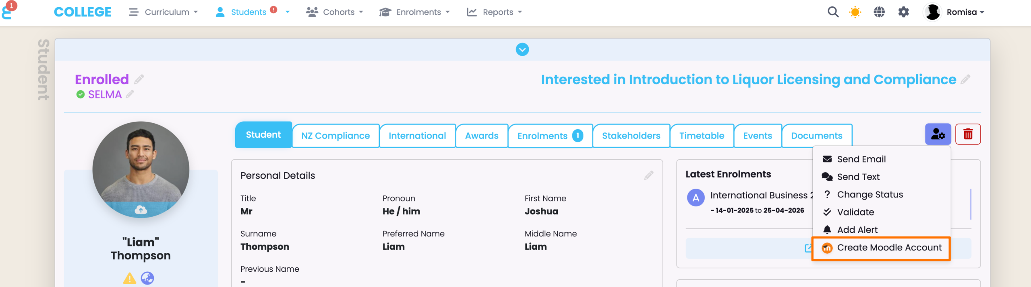The height and width of the screenshot is (287, 1031).
Task: Edit Personal Details with pencil icon
Action: 648,175
